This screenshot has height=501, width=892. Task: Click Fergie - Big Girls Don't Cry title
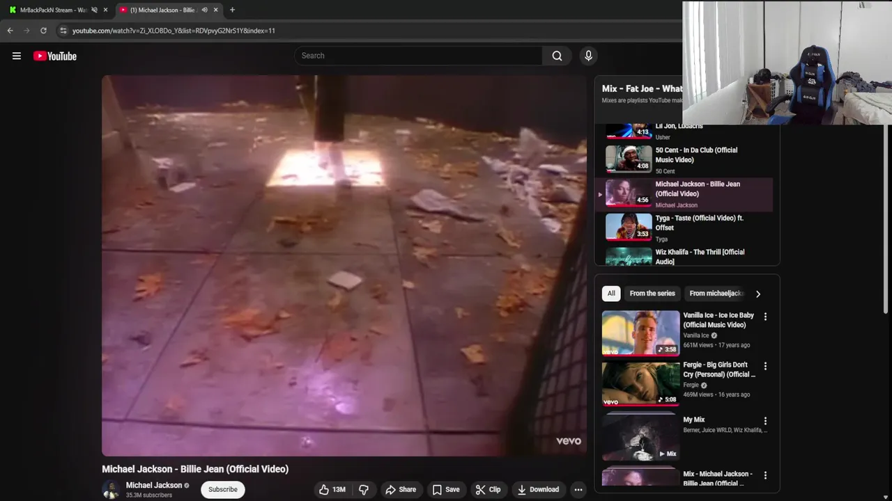[719, 369]
